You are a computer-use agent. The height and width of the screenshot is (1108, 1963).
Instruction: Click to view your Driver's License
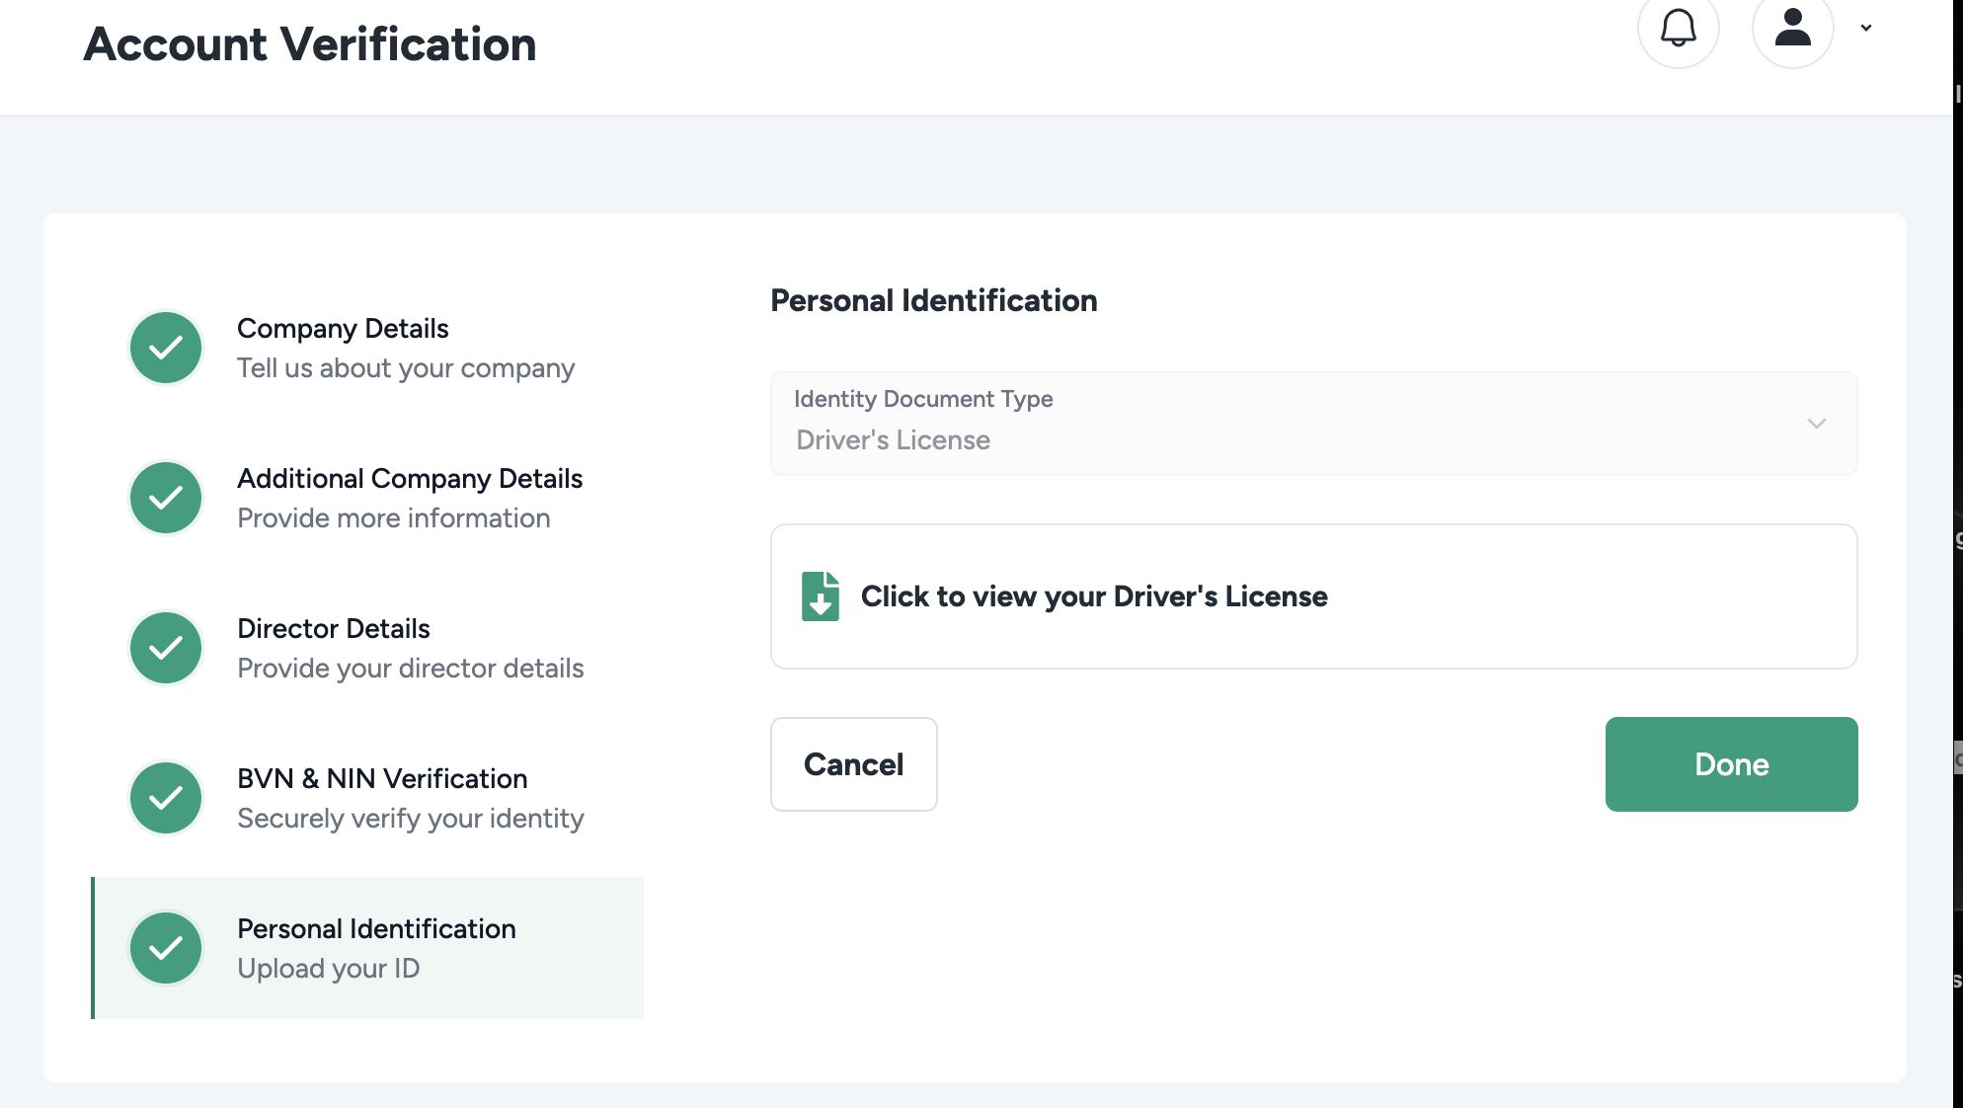1094,596
